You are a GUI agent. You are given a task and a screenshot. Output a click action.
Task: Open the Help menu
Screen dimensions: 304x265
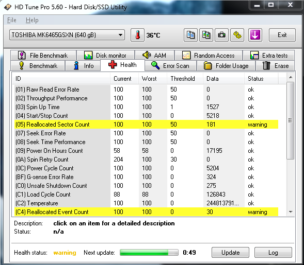pos(32,20)
